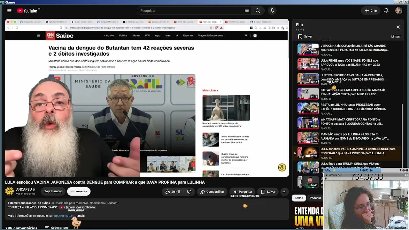Open the YouTube guide hamburger menu
Viewport: 409px width, 230px height.
click(x=9, y=11)
